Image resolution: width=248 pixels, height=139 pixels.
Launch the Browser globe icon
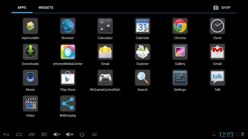click(68, 26)
